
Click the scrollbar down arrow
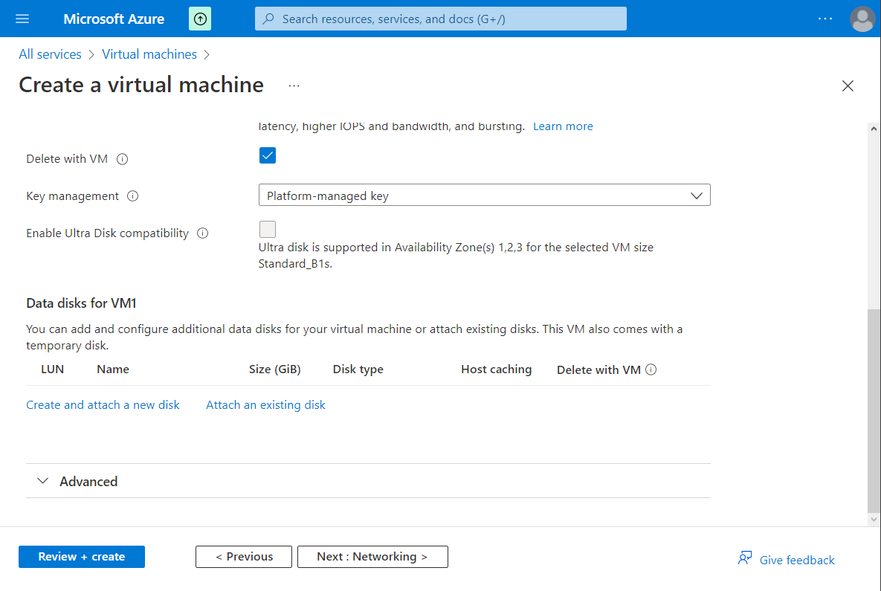click(874, 520)
